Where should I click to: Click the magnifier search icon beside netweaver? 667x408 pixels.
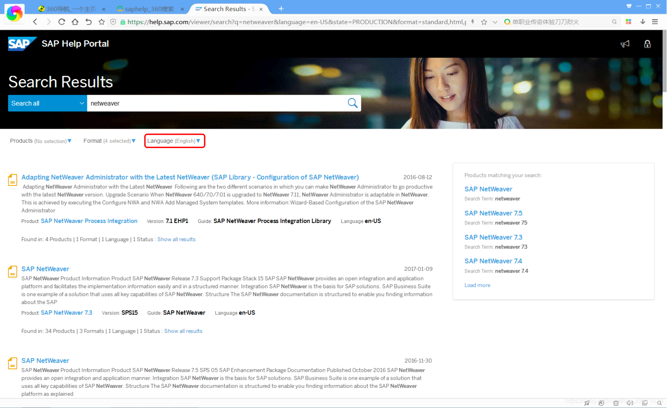pos(352,103)
